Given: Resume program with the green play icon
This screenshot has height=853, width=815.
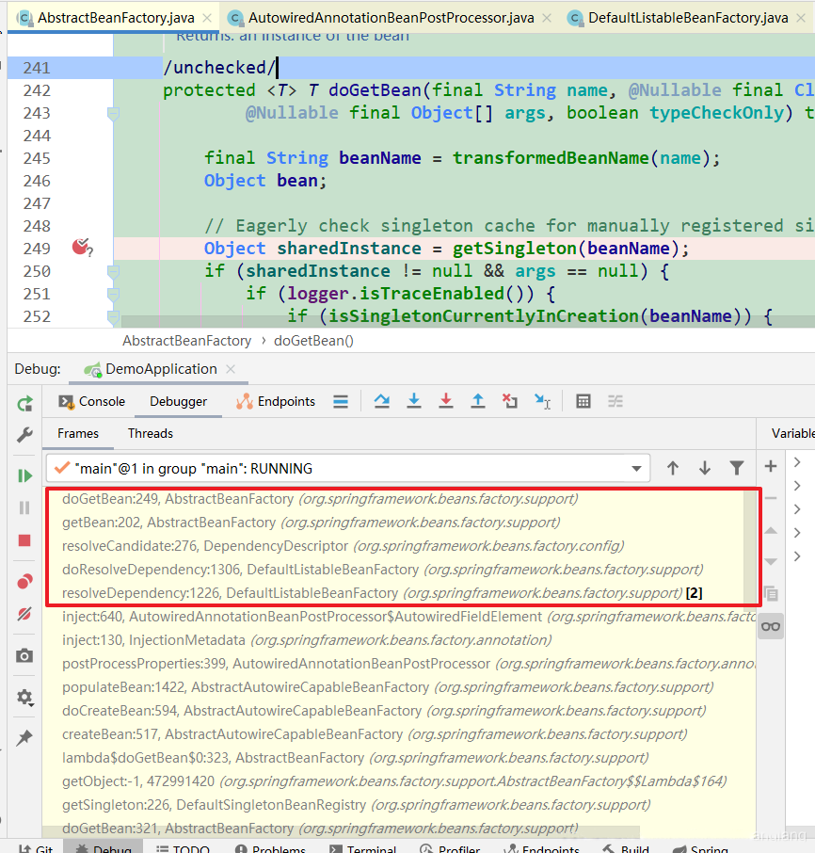Looking at the screenshot, I should (x=25, y=476).
